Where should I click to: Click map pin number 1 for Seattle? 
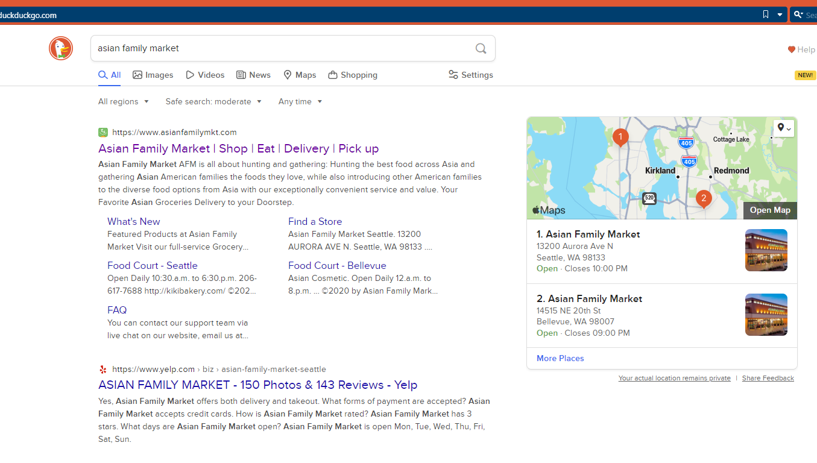tap(620, 137)
